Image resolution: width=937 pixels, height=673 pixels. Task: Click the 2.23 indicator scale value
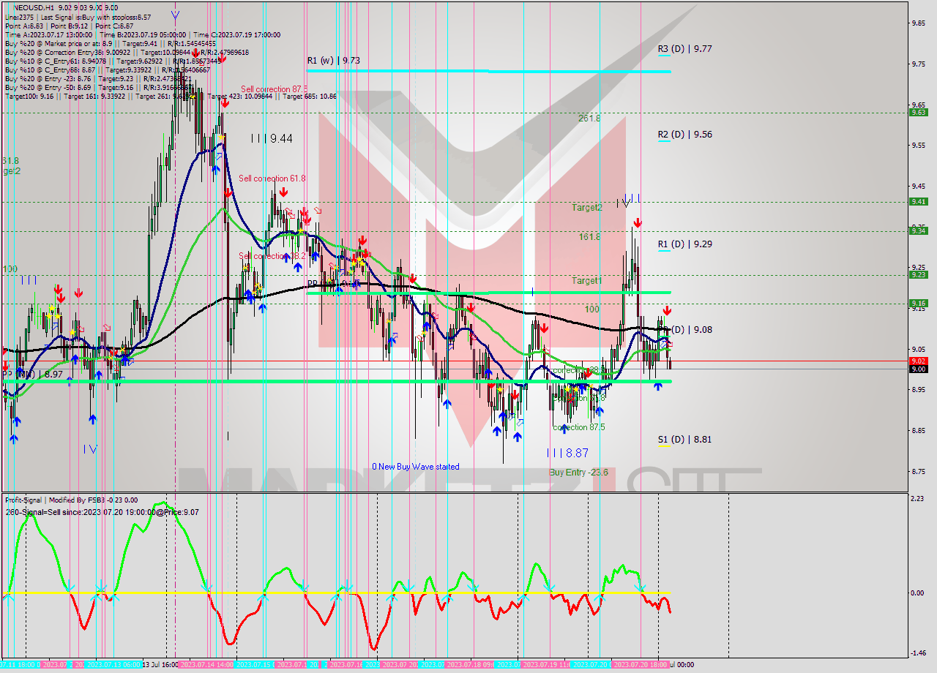(919, 498)
